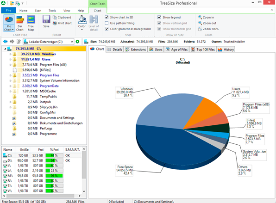Click the D:\ drive icon in drive list

pyautogui.click(x=5, y=160)
